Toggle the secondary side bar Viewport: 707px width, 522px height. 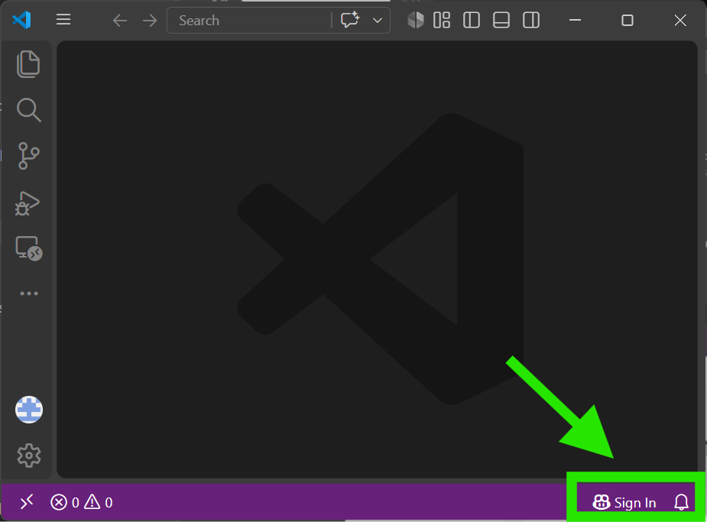(x=530, y=21)
